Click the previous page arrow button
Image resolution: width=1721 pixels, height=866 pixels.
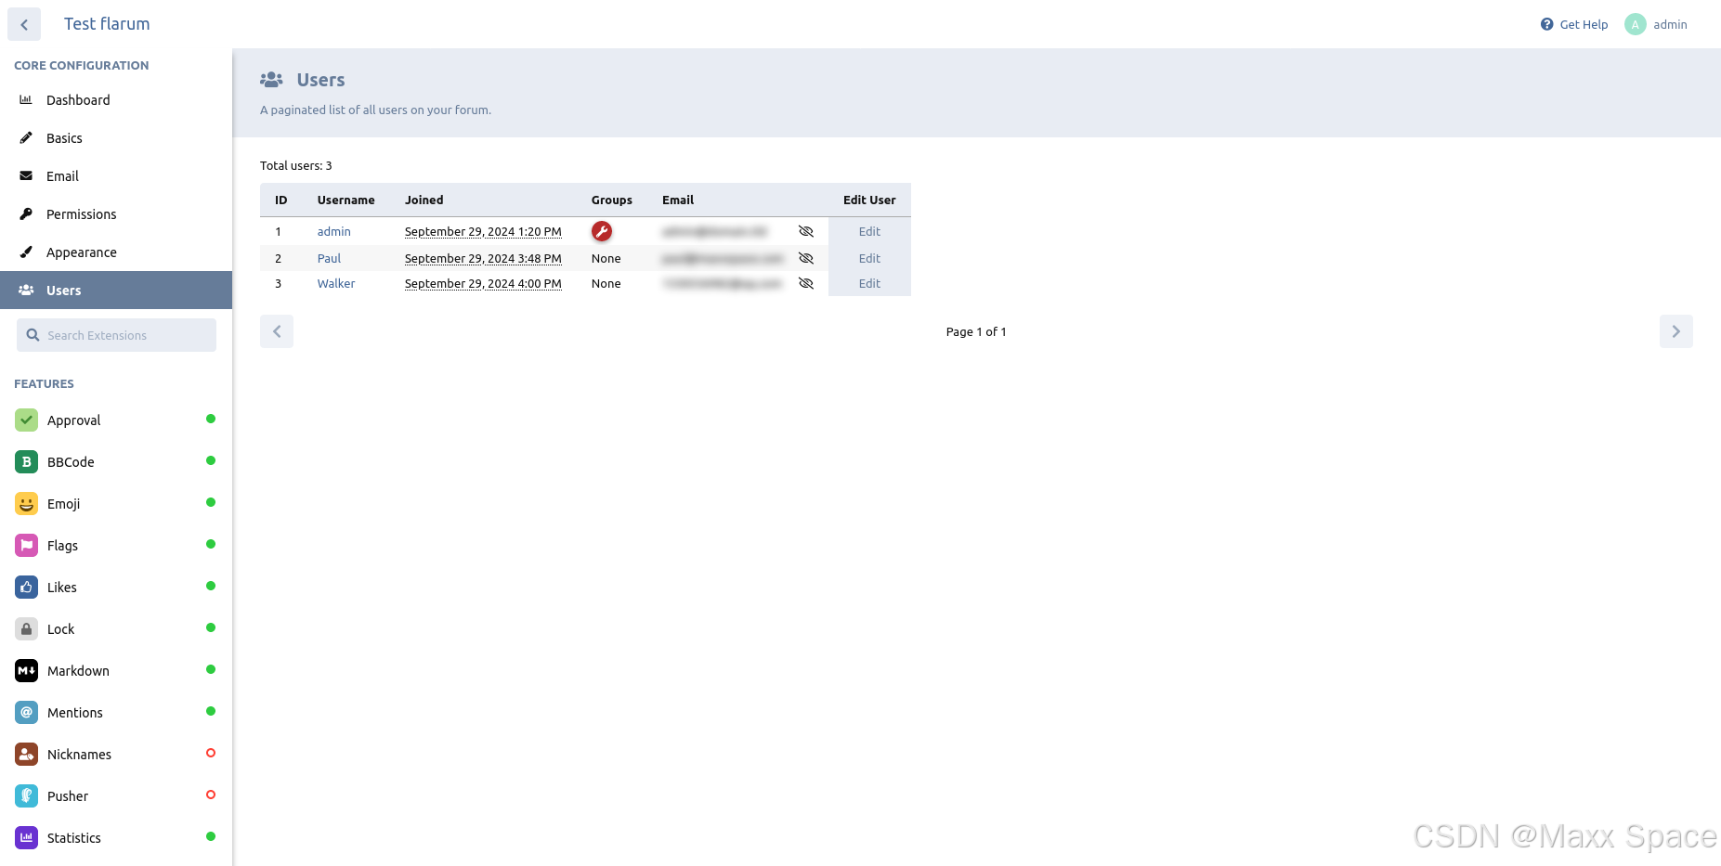click(277, 331)
